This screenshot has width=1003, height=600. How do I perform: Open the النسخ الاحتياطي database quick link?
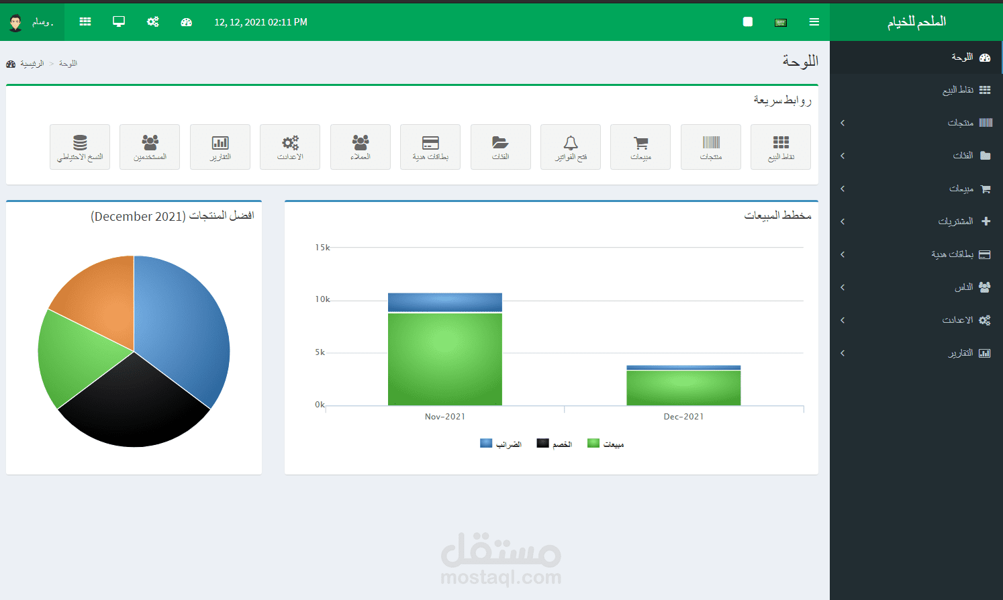point(80,147)
